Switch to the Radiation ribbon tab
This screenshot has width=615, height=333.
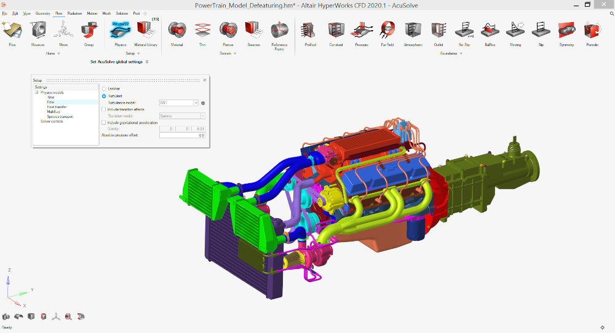coord(74,14)
